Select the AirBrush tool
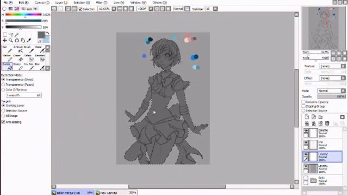Screen dimensions: 348x195 [x=18, y=49]
